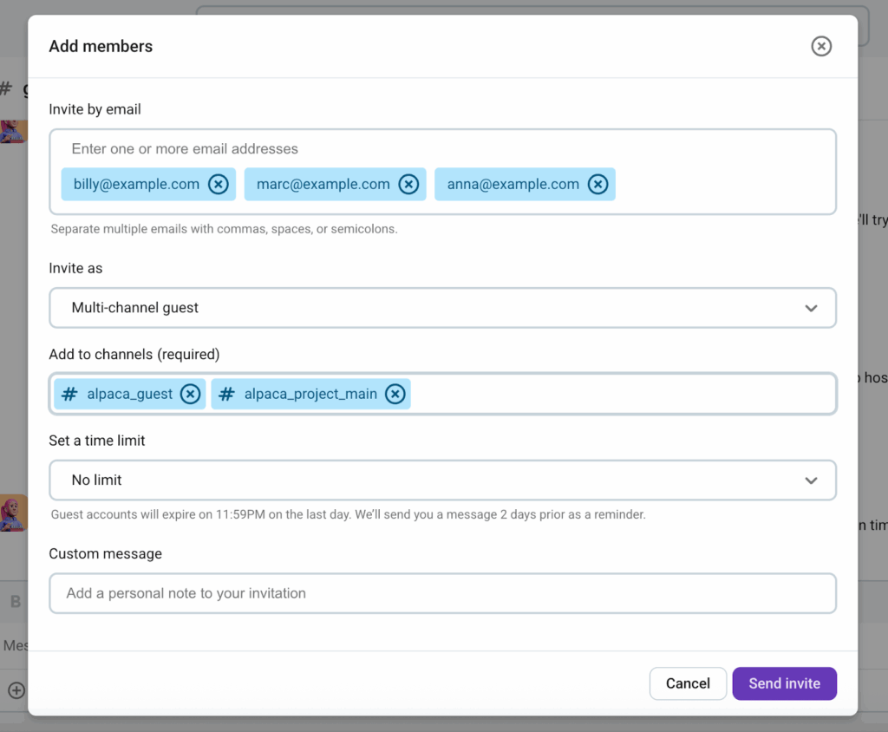Focus the email addresses input field
Image resolution: width=888 pixels, height=732 pixels.
pyautogui.click(x=434, y=149)
